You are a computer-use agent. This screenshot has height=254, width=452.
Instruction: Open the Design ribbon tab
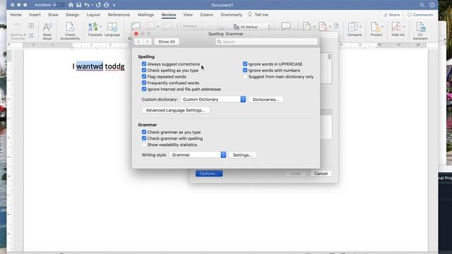tap(72, 15)
